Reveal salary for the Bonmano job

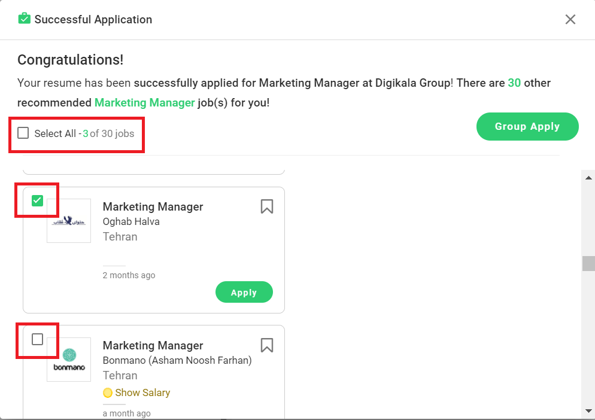pos(142,393)
